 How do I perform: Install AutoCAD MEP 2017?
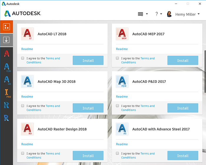click(x=183, y=60)
